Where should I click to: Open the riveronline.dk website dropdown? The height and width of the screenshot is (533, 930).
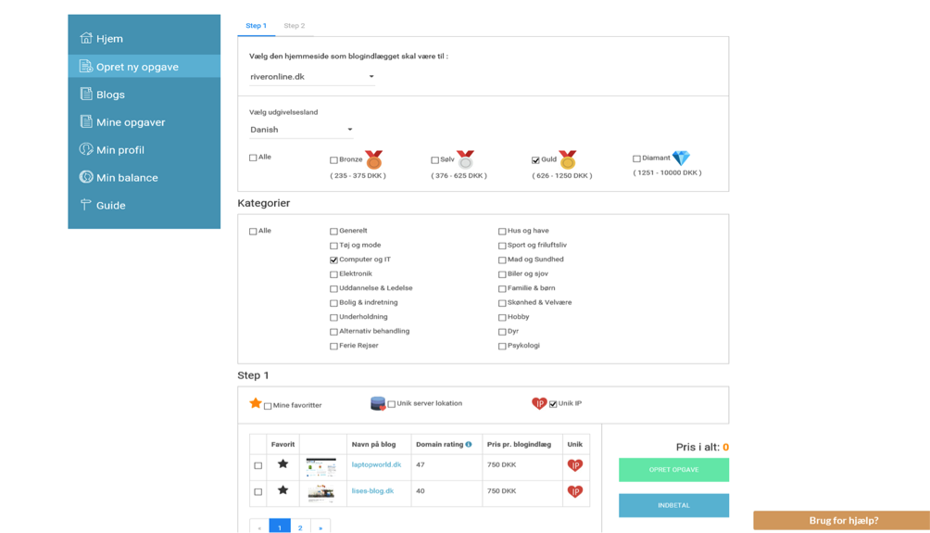pyautogui.click(x=311, y=77)
